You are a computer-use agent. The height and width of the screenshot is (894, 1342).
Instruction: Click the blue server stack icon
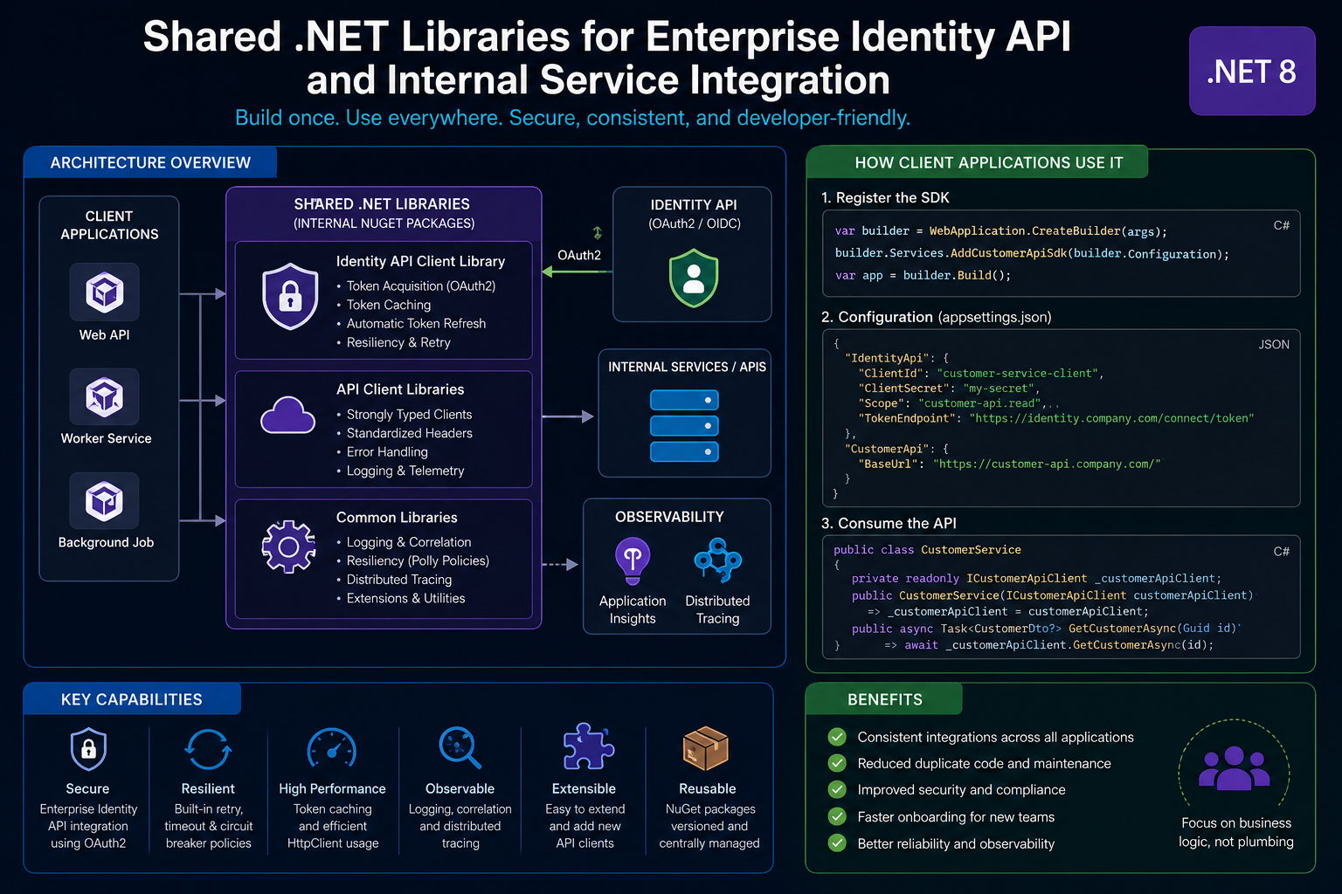684,426
